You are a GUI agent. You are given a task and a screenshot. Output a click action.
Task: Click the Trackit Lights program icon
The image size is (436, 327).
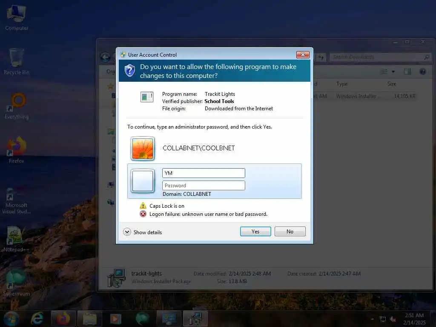(x=147, y=97)
